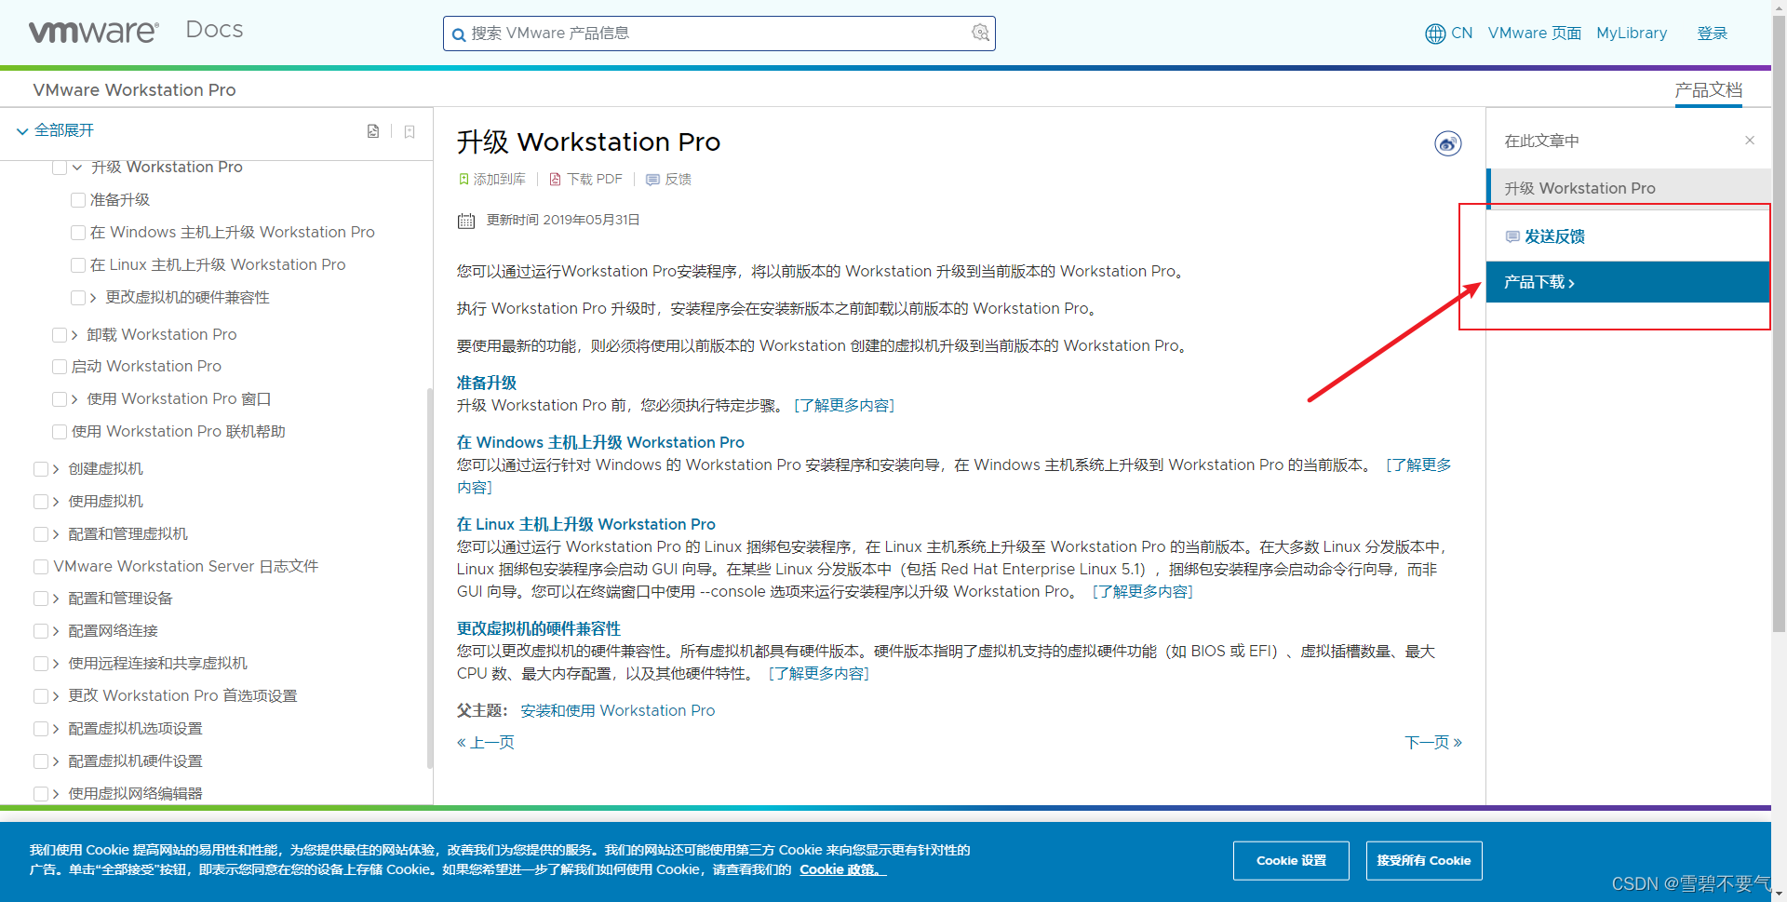Check the 创建虚拟机 checkbox
This screenshot has width=1787, height=902.
point(41,469)
